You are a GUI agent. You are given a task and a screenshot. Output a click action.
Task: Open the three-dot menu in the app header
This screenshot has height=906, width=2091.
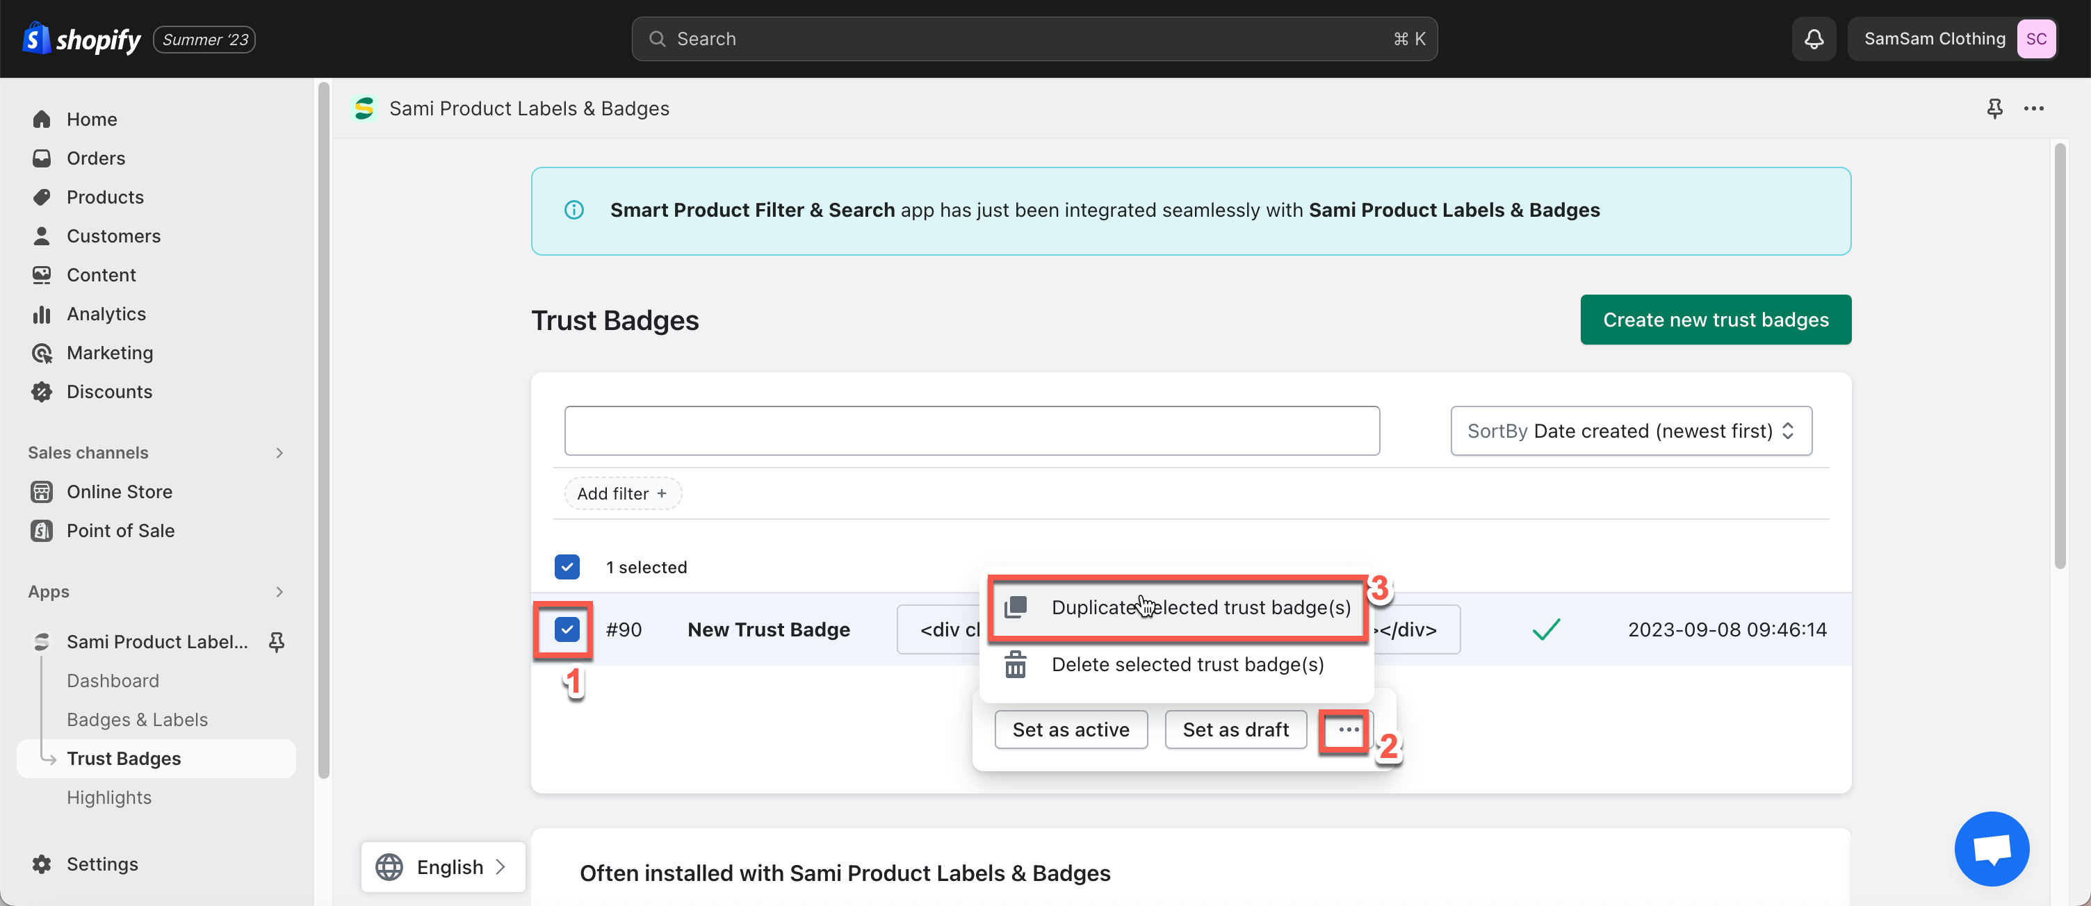pyautogui.click(x=2033, y=108)
